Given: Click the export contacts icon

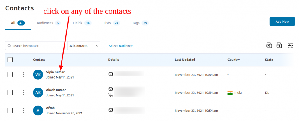Looking at the screenshot, I should tap(269, 46).
